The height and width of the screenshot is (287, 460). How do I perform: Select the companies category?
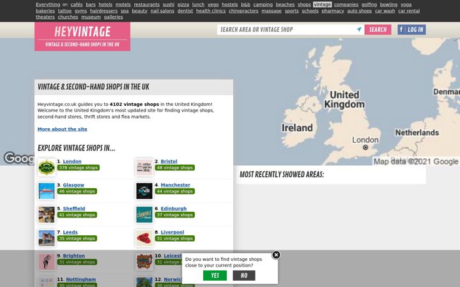pyautogui.click(x=346, y=4)
